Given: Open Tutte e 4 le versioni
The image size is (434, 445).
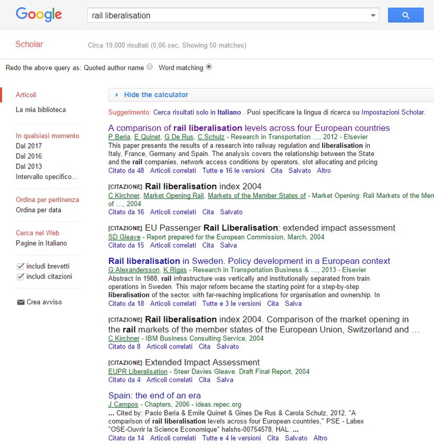Looking at the screenshot, I should click(232, 438).
